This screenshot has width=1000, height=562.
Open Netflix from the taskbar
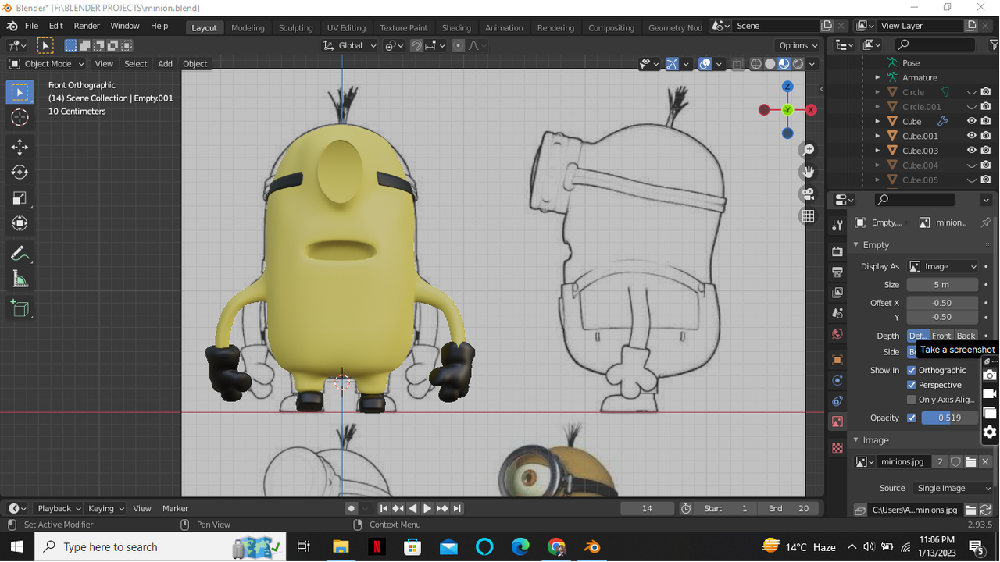[x=377, y=547]
